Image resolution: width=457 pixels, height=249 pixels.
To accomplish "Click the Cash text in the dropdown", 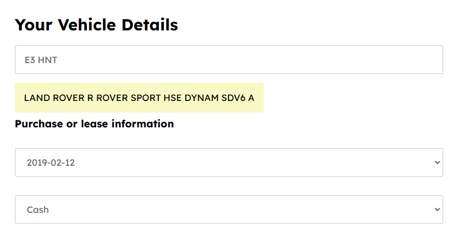I will click(37, 210).
